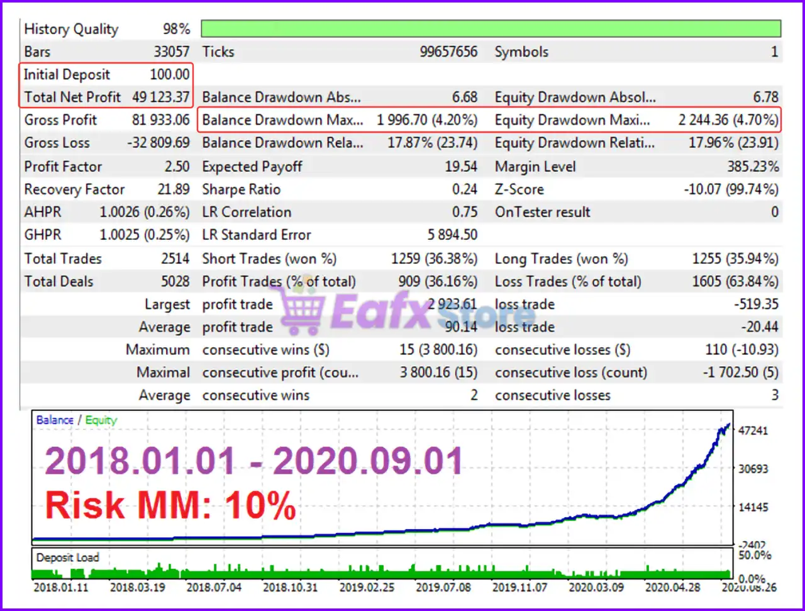Click Z-Score value -10.07 (99.74%)
This screenshot has width=805, height=611.
pyautogui.click(x=731, y=189)
